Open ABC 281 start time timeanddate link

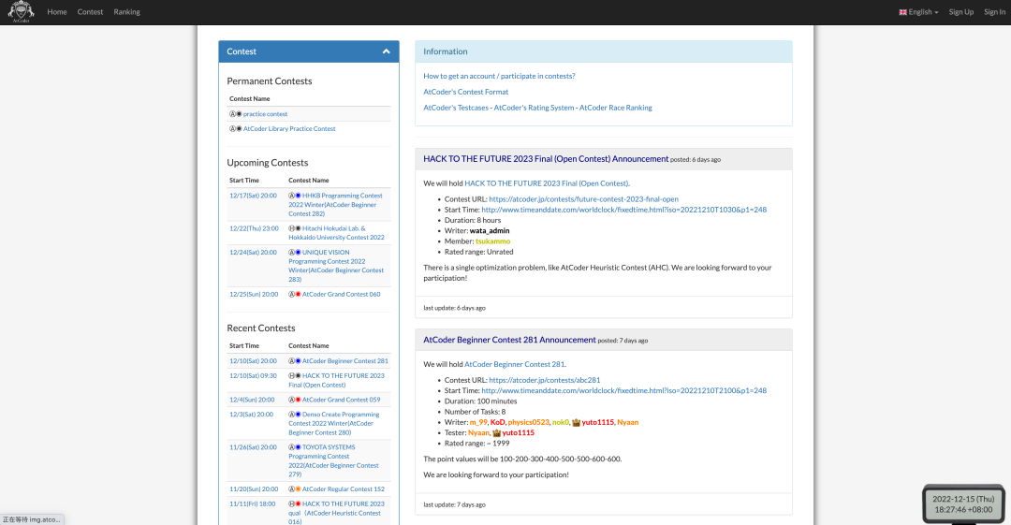click(624, 391)
